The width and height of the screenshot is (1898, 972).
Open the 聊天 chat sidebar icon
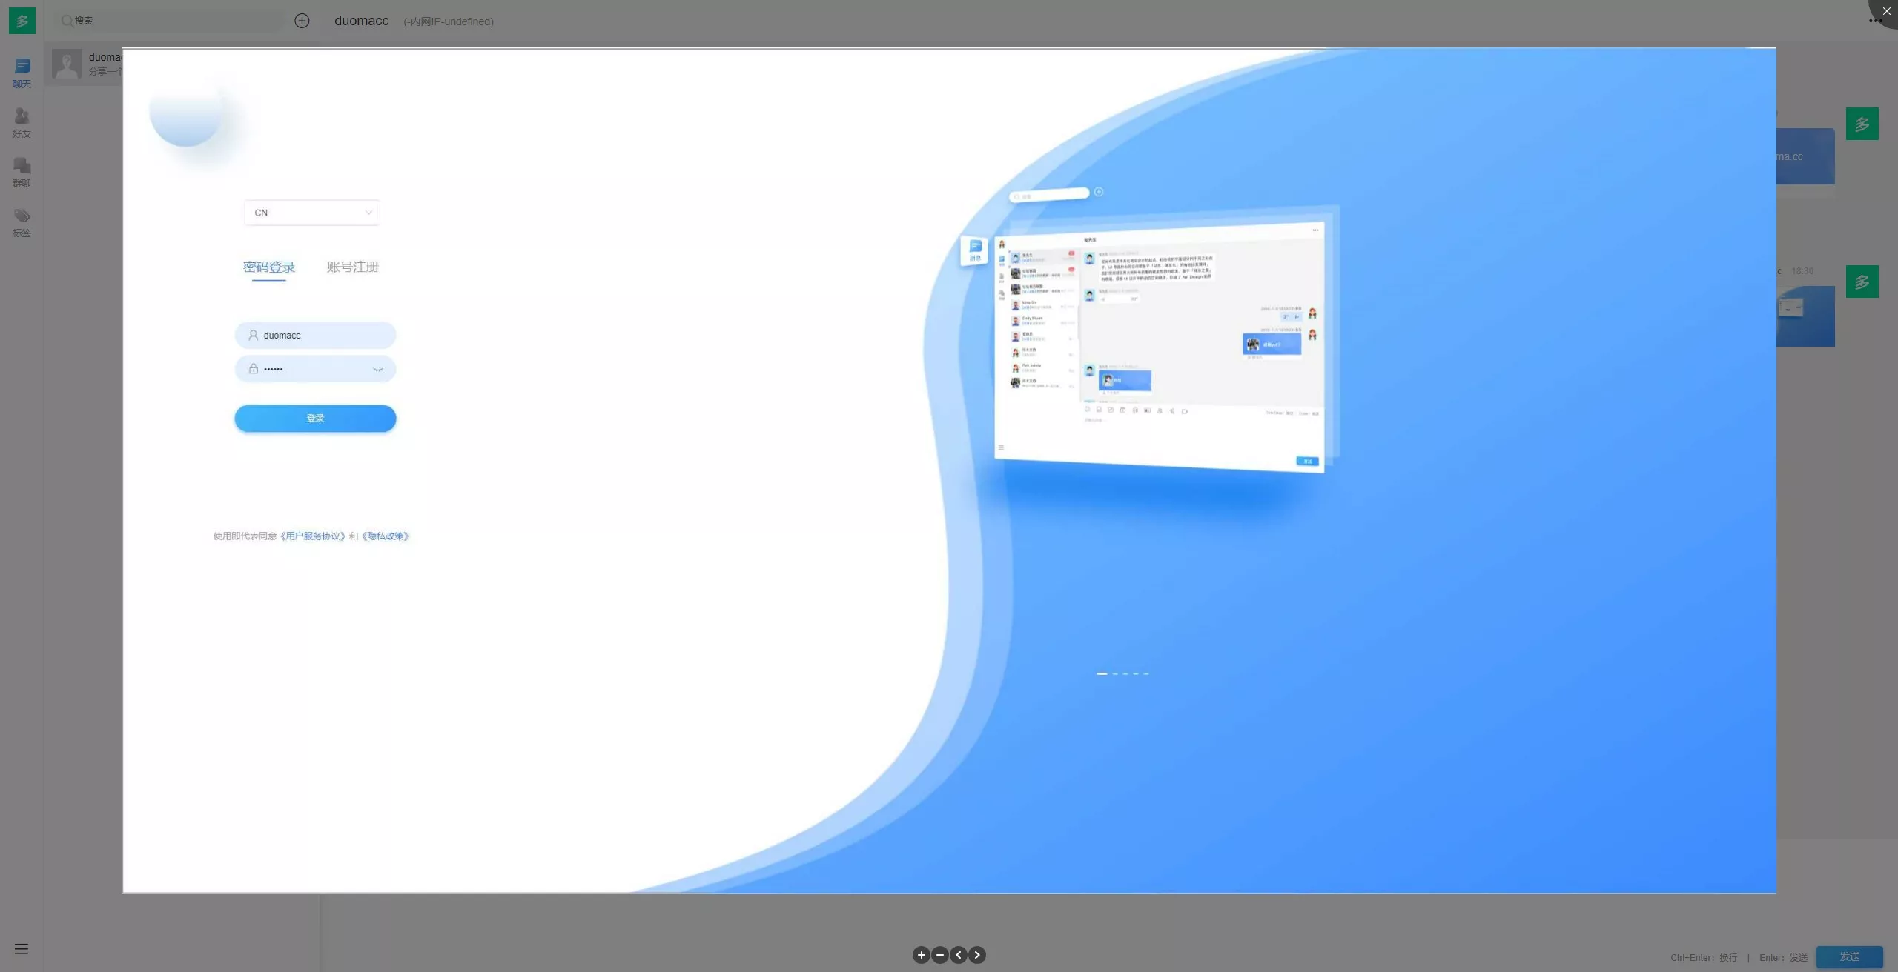point(22,73)
